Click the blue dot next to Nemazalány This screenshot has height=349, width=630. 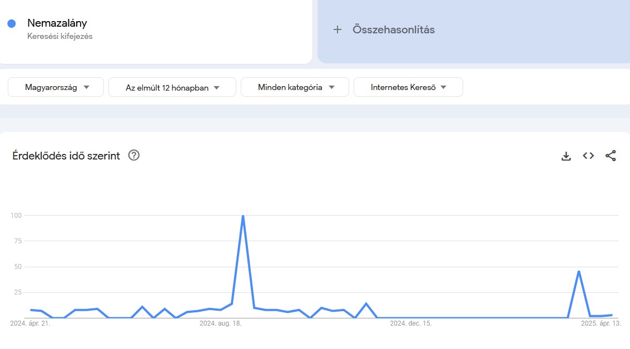pyautogui.click(x=11, y=23)
